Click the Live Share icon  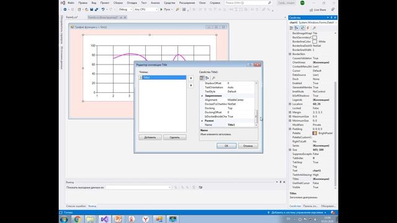[x=311, y=10]
